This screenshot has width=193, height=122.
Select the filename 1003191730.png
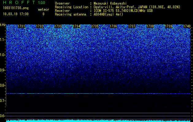pos(16,8)
